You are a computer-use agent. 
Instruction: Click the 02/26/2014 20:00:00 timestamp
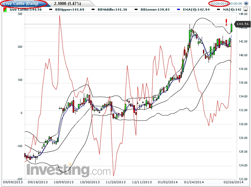pyautogui.click(x=226, y=3)
